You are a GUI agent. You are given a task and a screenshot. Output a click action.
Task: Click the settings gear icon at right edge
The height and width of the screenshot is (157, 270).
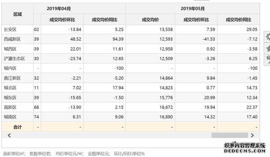click(268, 37)
